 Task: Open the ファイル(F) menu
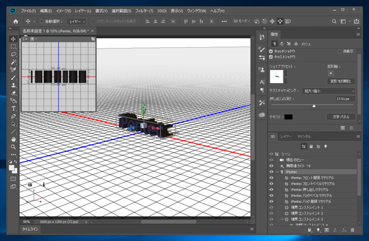pos(28,11)
